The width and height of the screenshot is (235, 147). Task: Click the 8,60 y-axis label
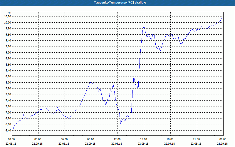(8, 64)
